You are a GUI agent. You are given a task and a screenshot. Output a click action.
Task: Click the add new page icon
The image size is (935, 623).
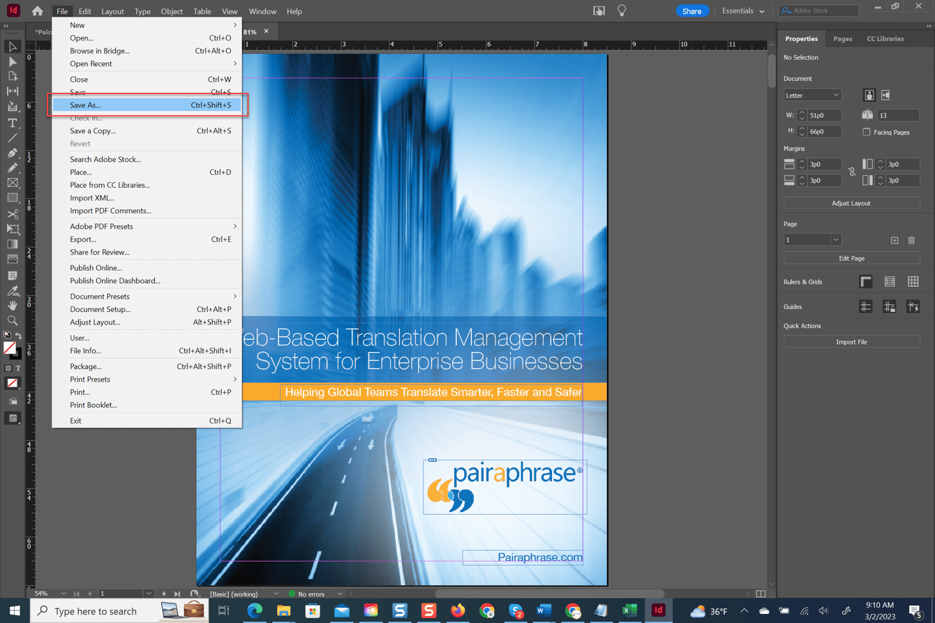click(895, 240)
